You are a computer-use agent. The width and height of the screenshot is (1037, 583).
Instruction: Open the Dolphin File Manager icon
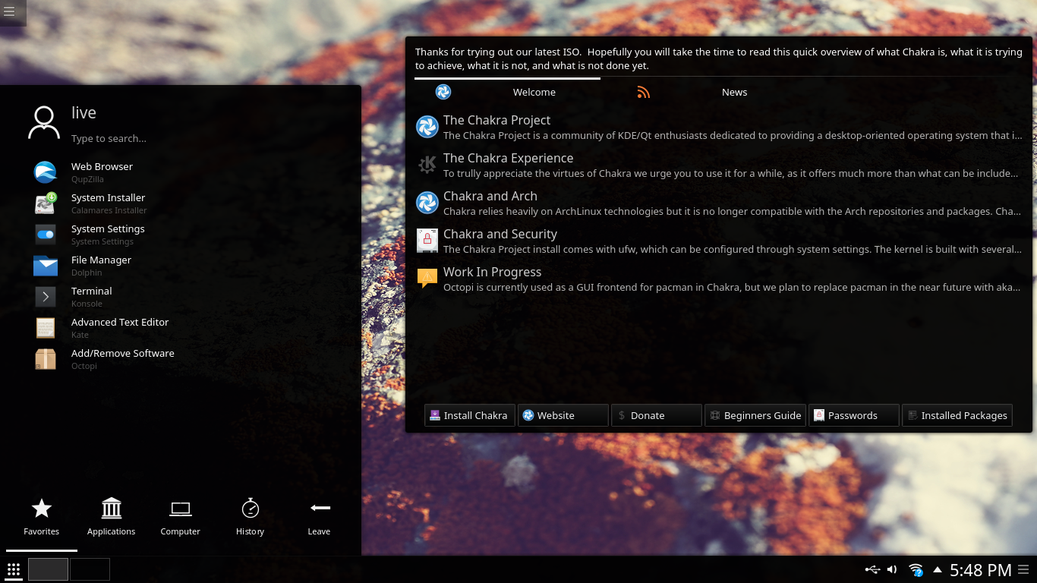point(46,266)
